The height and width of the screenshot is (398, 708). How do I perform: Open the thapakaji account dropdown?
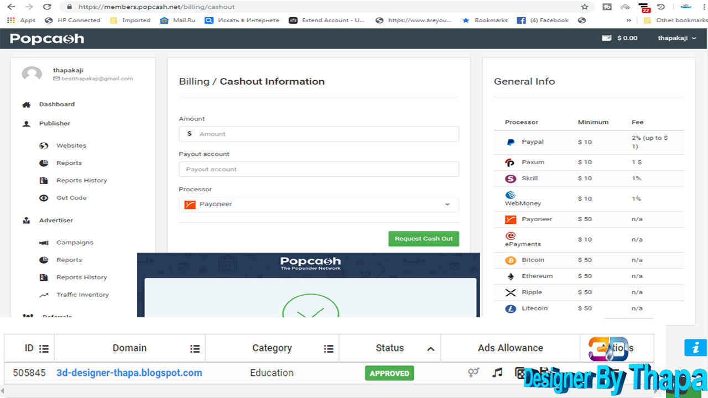point(677,38)
